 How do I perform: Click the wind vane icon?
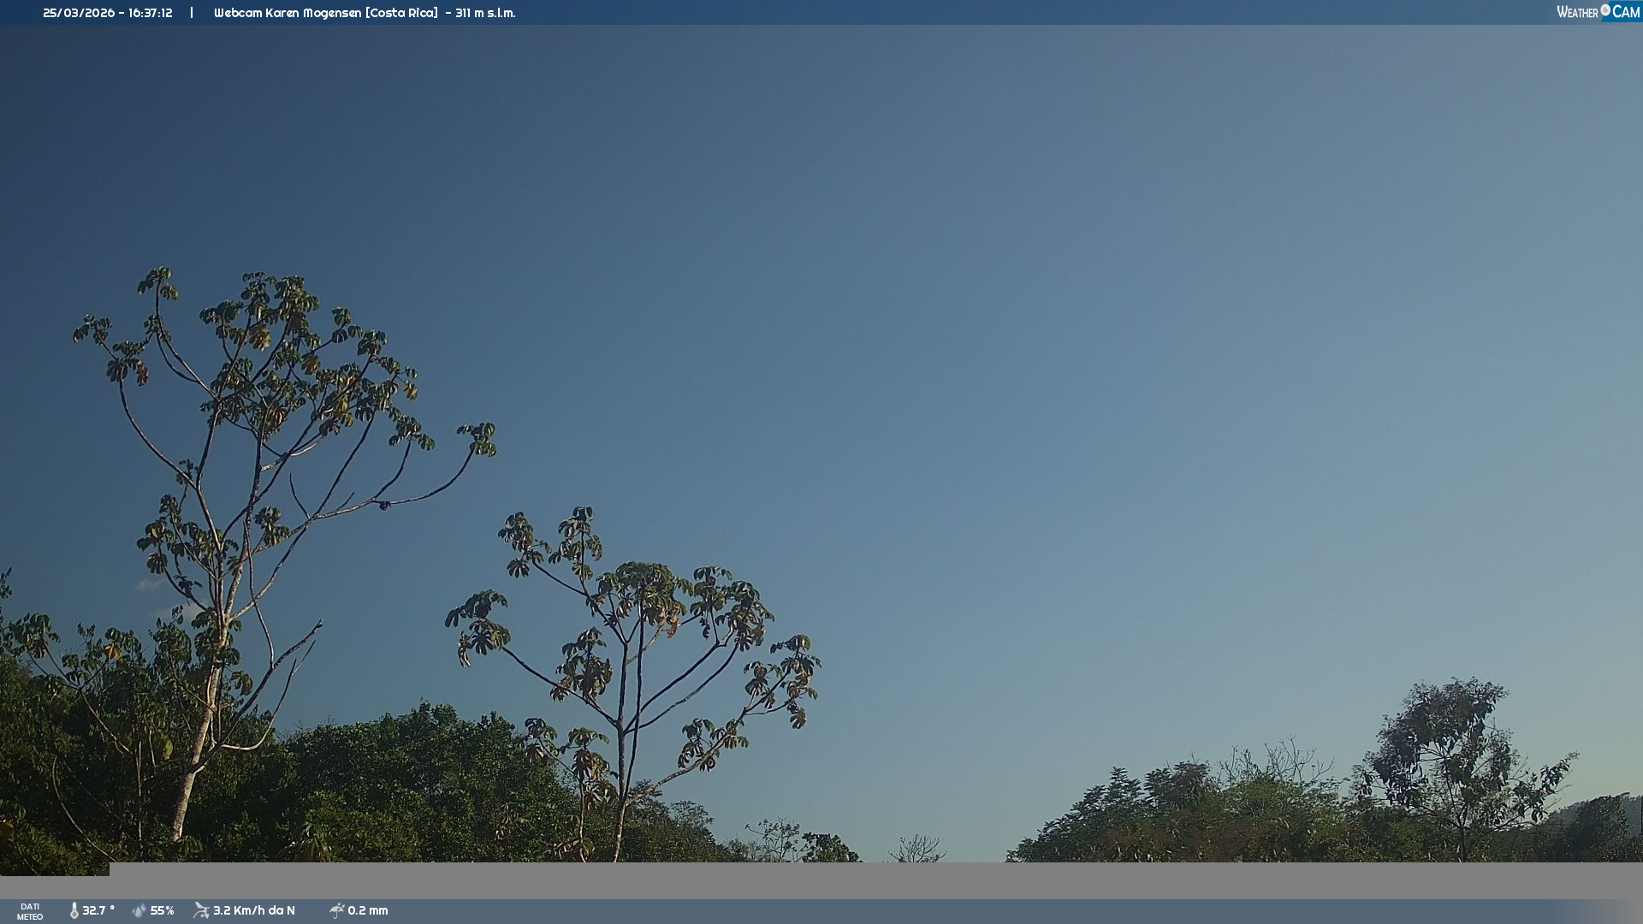(201, 910)
